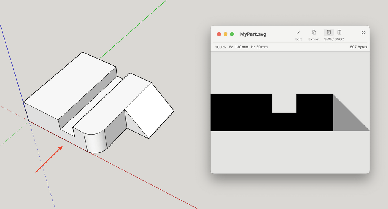This screenshot has width=388, height=209.
Task: Close the MyPart.svg window with red button
Action: 219,34
